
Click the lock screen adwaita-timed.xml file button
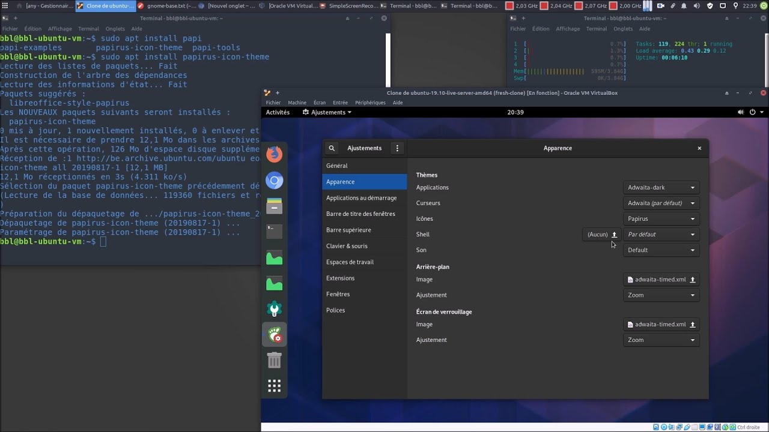click(x=661, y=325)
